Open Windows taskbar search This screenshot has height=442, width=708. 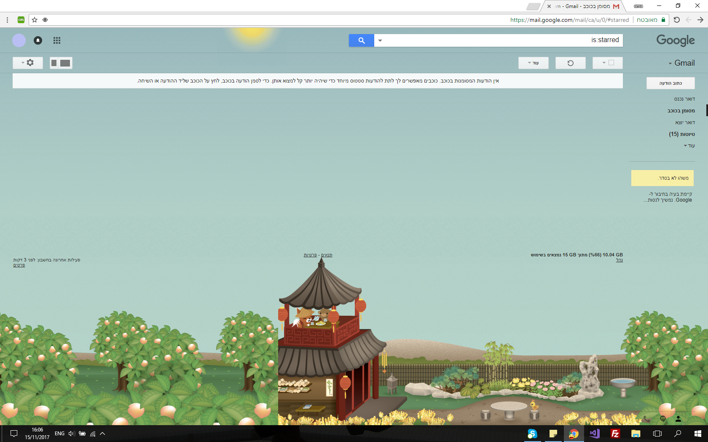tap(678, 434)
